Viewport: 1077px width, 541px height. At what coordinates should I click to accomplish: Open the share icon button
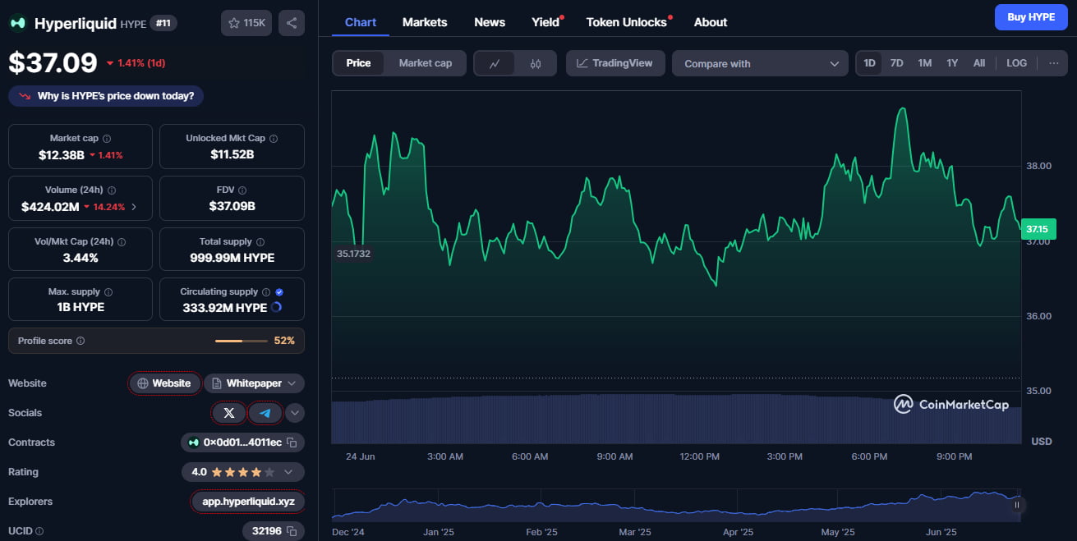tap(292, 23)
